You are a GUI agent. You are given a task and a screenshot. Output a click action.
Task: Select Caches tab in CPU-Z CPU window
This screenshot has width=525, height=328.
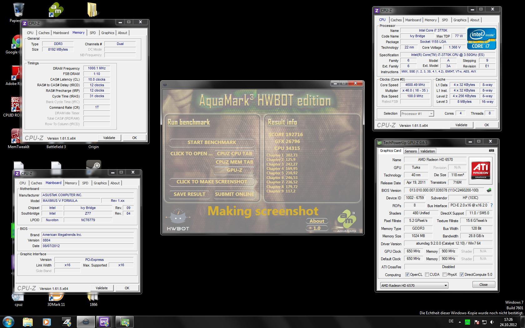pos(396,20)
